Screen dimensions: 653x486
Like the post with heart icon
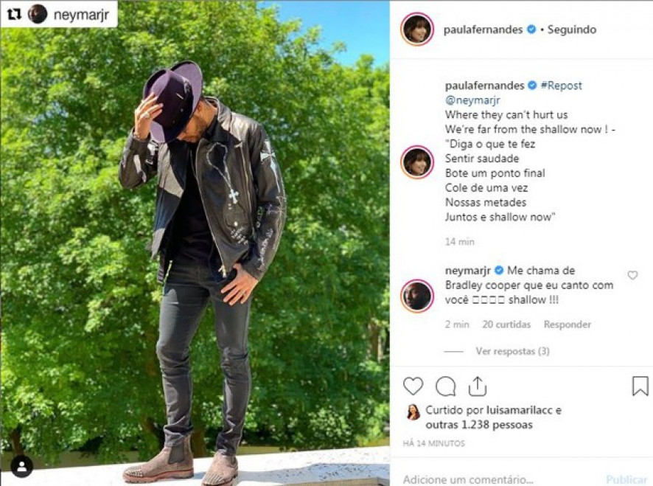[x=413, y=386]
